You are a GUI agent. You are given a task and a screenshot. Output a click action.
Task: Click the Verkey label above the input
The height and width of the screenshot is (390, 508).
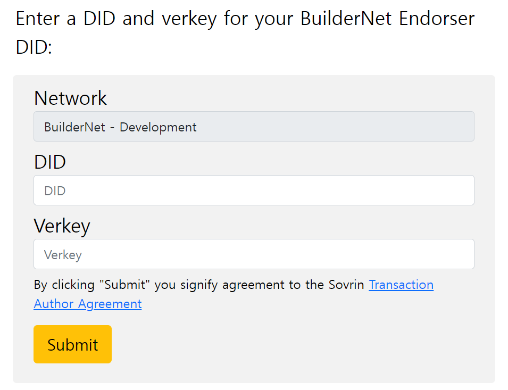pyautogui.click(x=62, y=226)
